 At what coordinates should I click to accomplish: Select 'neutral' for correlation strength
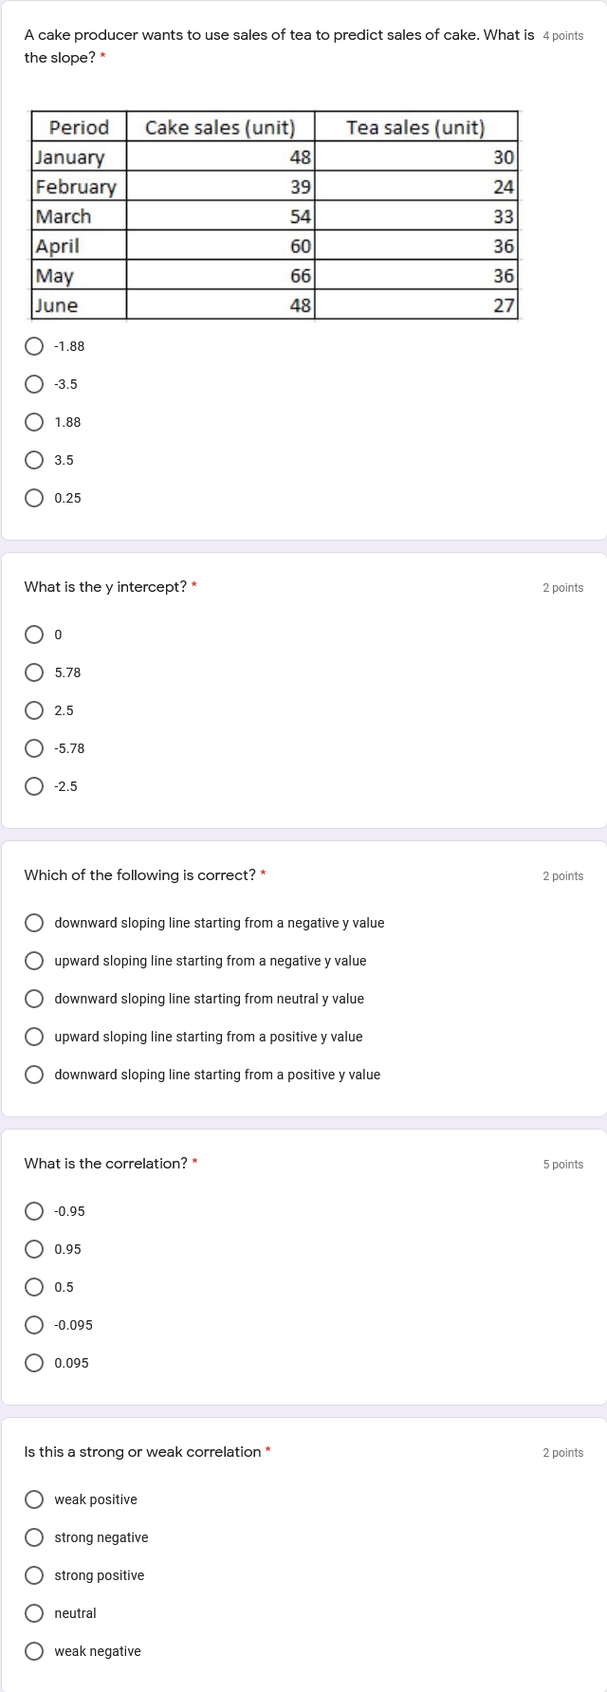pos(34,1612)
